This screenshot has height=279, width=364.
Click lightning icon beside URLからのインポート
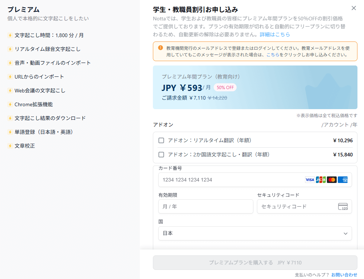coord(10,76)
